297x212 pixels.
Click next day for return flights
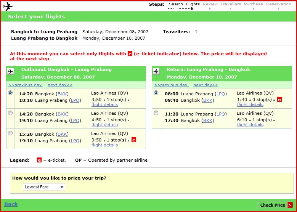(x=205, y=85)
